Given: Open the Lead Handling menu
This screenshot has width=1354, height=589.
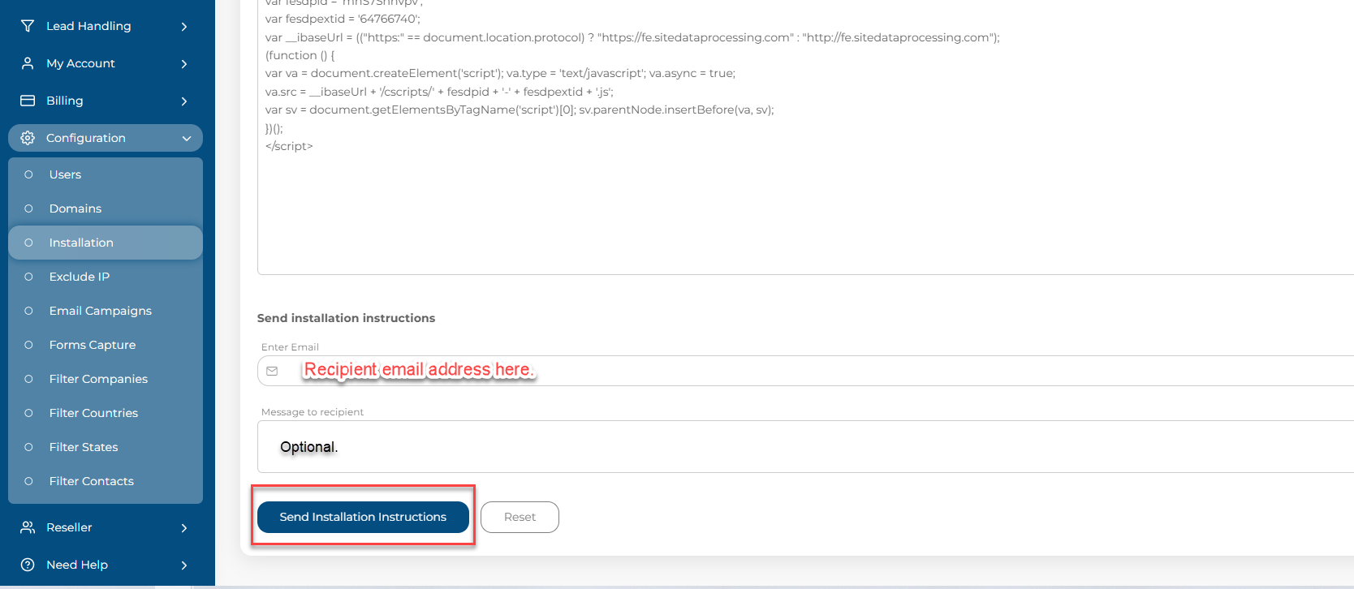Looking at the screenshot, I should [x=106, y=26].
